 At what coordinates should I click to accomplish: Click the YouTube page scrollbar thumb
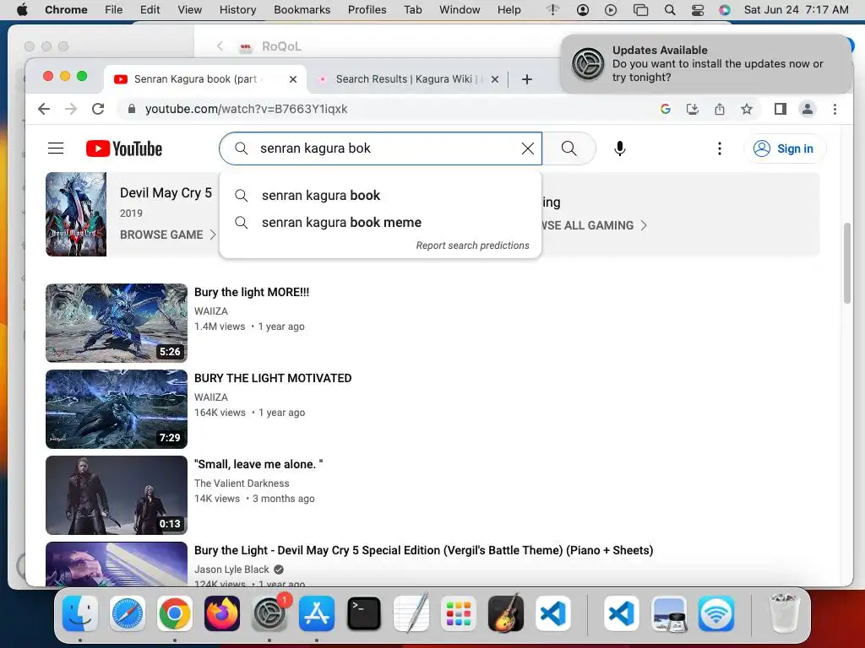[846, 263]
